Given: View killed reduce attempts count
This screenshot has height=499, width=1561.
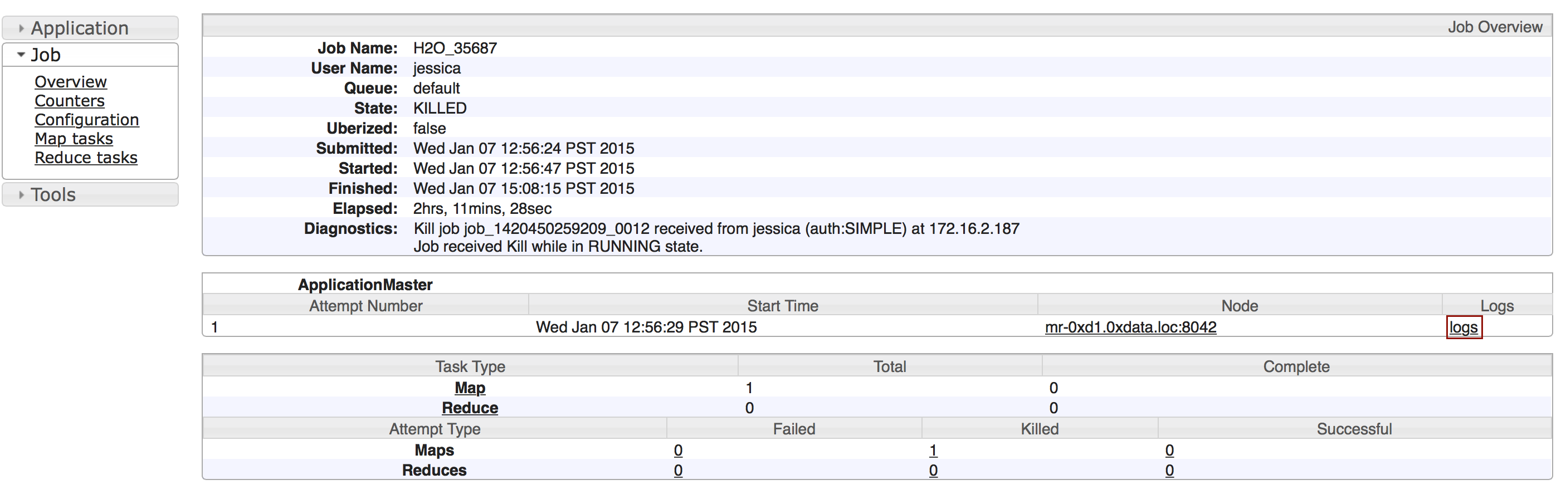Looking at the screenshot, I should (933, 470).
